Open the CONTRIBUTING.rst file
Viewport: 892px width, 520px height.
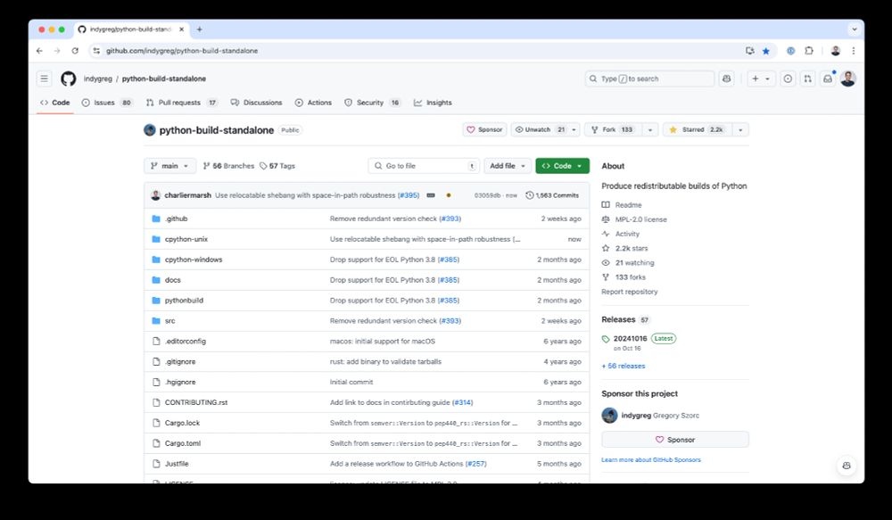pyautogui.click(x=196, y=402)
